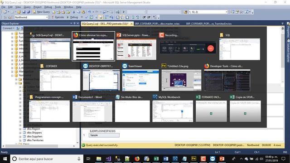This screenshot has height=163, width=290.
Task: Show hidden system tray icons chevron
Action: pyautogui.click(x=241, y=159)
